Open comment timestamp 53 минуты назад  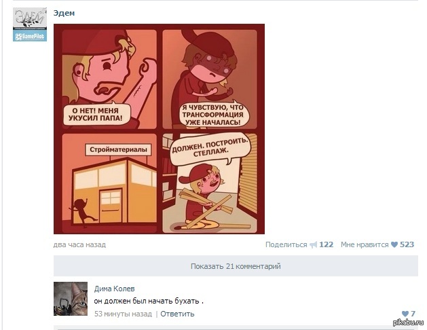tap(123, 314)
